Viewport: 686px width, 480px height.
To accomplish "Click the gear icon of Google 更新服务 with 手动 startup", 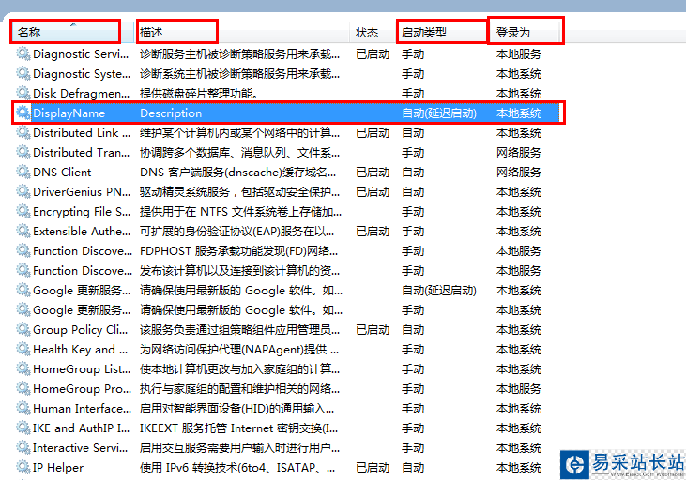I will tap(23, 309).
